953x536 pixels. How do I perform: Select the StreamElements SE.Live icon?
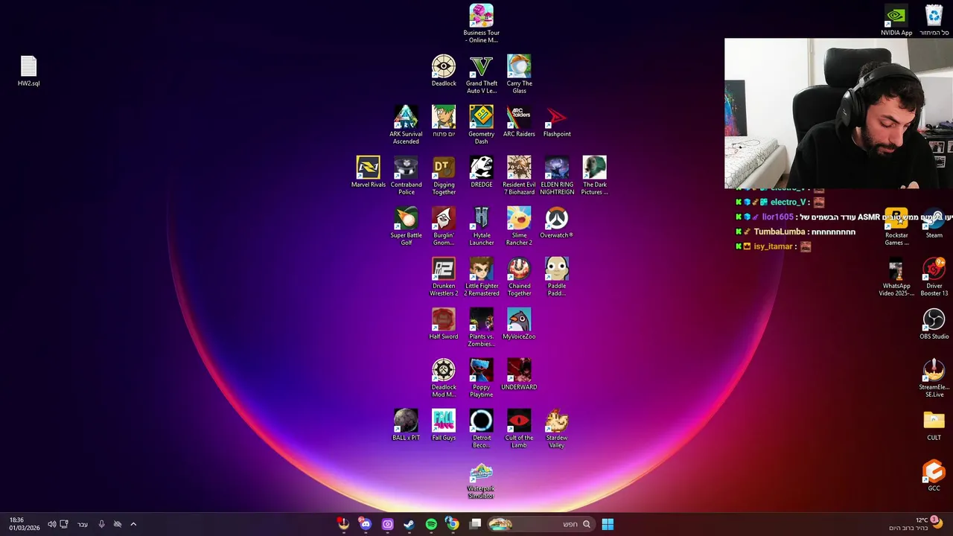934,378
